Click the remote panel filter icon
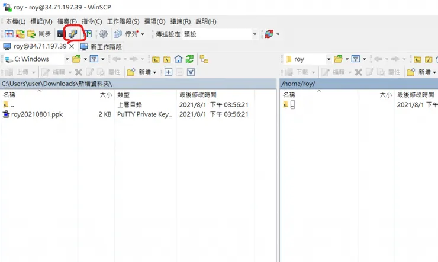 tap(356, 59)
